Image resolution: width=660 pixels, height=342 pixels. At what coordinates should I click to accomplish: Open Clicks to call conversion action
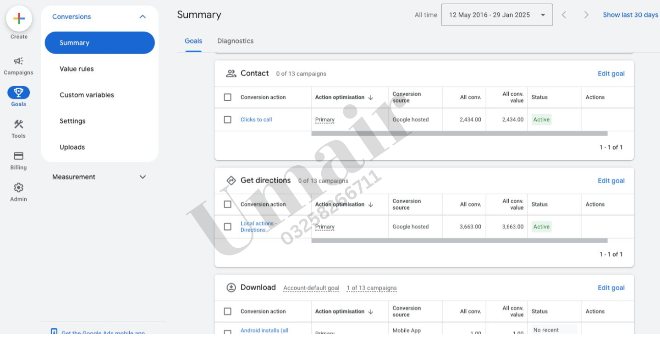[256, 120]
